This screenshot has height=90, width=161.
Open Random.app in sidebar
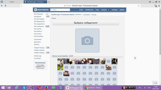click(37, 56)
